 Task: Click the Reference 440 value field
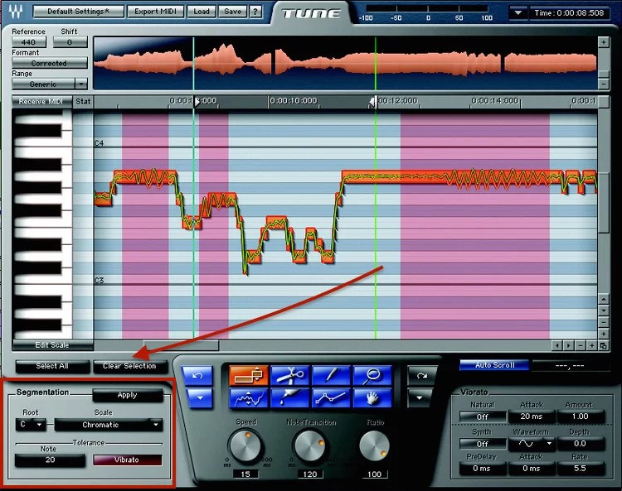point(29,42)
